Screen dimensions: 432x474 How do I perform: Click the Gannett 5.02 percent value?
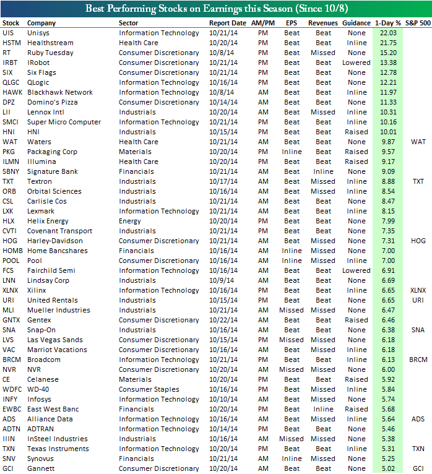point(388,468)
